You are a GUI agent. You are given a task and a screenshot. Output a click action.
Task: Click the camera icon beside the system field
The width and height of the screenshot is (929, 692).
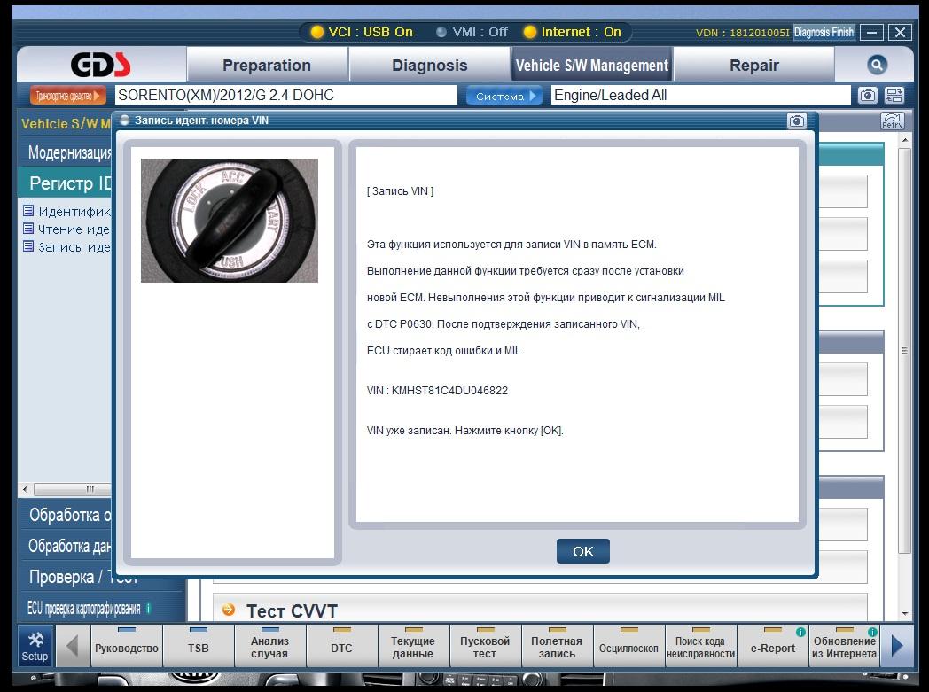867,96
